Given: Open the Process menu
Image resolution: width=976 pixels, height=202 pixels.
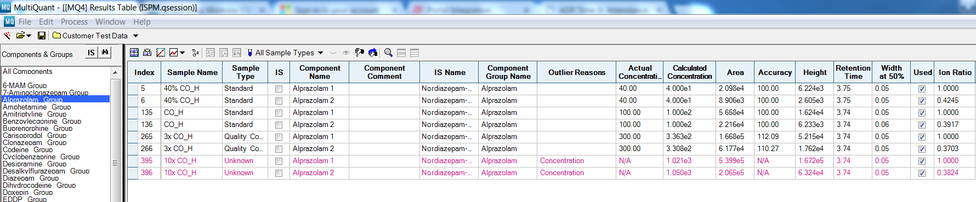Looking at the screenshot, I should pyautogui.click(x=74, y=22).
